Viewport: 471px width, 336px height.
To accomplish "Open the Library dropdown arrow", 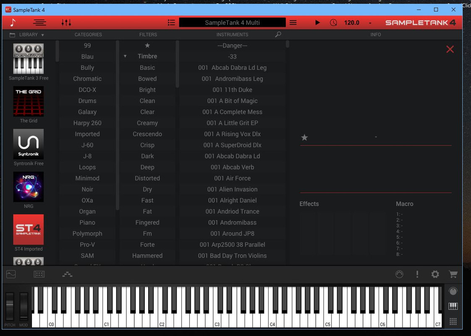I will click(42, 35).
